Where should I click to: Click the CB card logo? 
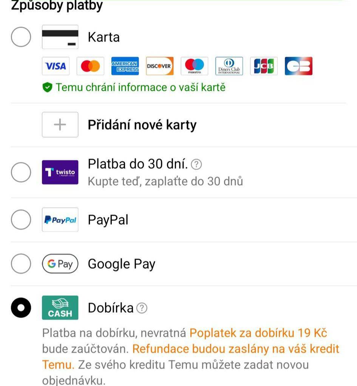298,66
